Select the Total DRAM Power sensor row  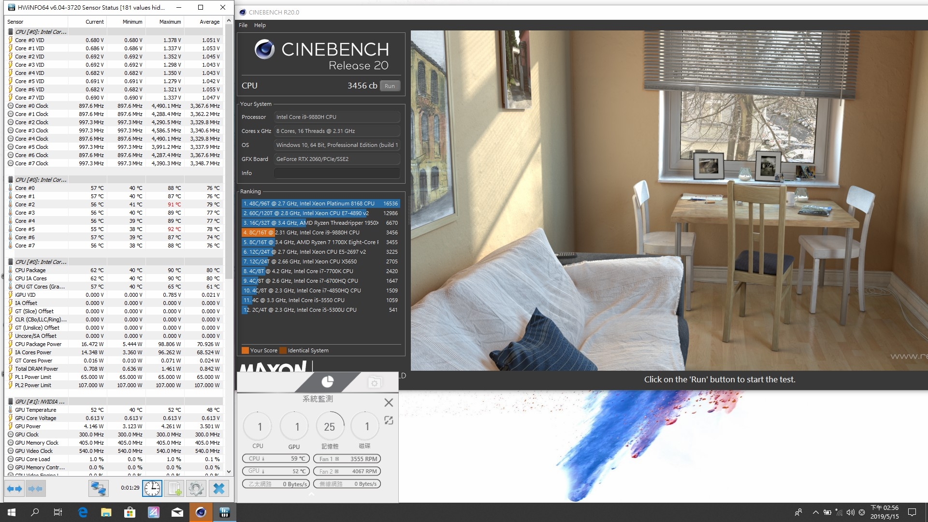click(x=114, y=369)
